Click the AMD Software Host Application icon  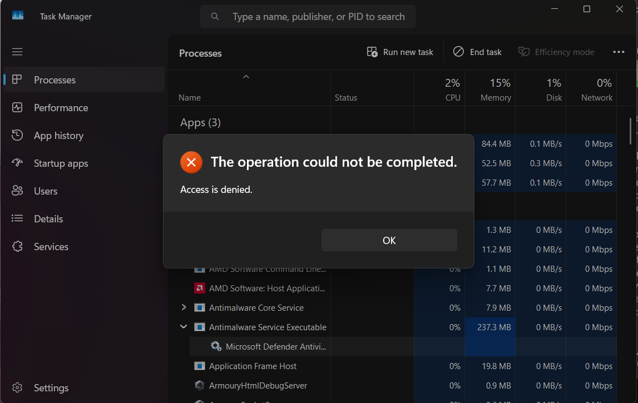(200, 288)
